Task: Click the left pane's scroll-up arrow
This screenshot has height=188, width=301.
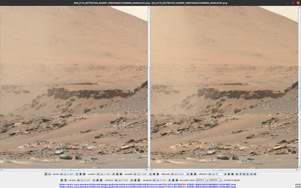Action: pyautogui.click(x=149, y=7)
